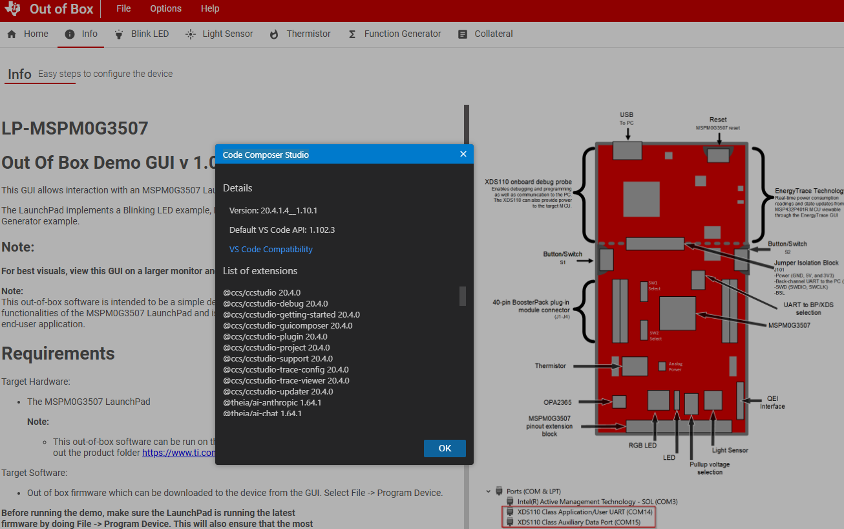Screen dimensions: 844x529
Task: Go to the Home tab house icon
Action: pyautogui.click(x=12, y=34)
